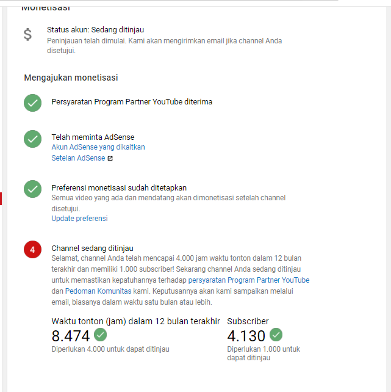
Task: Click the 8.474 watch time number
Action: pos(70,336)
